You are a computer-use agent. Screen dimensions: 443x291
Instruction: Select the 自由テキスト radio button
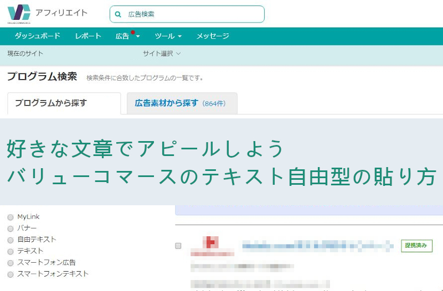tap(11, 240)
